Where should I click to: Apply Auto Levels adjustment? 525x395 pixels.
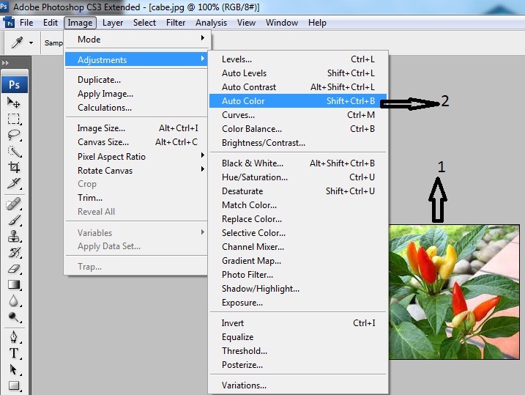[298, 73]
